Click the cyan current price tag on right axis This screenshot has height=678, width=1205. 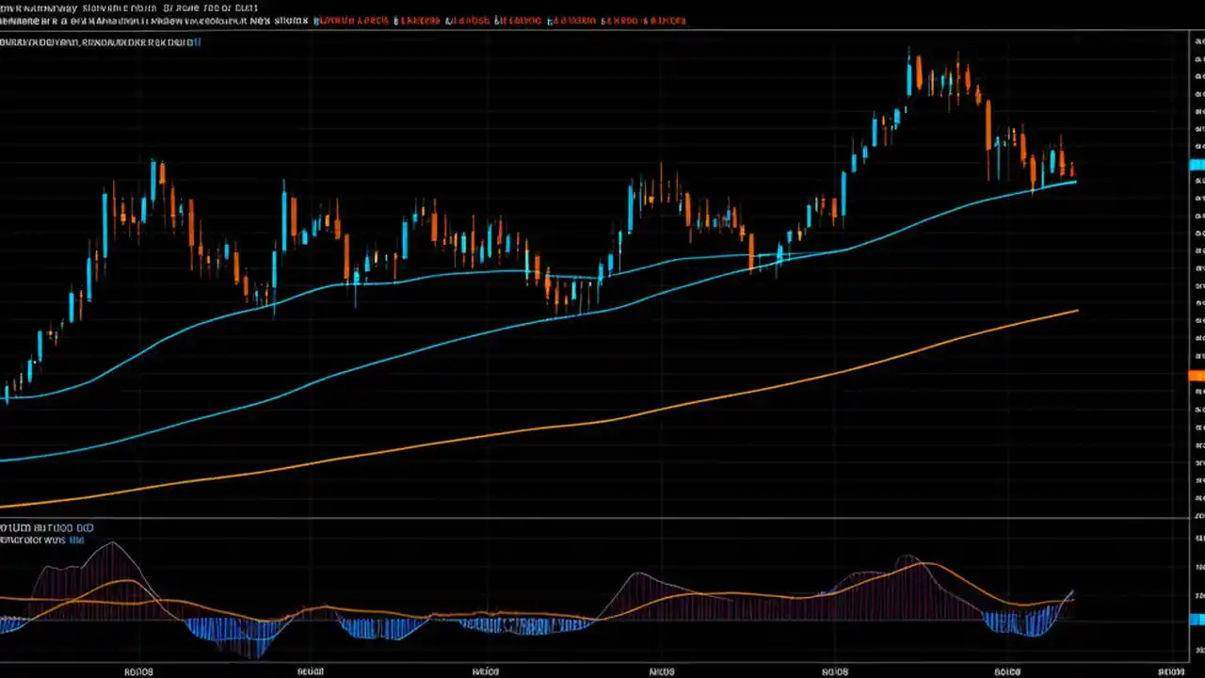[x=1196, y=164]
